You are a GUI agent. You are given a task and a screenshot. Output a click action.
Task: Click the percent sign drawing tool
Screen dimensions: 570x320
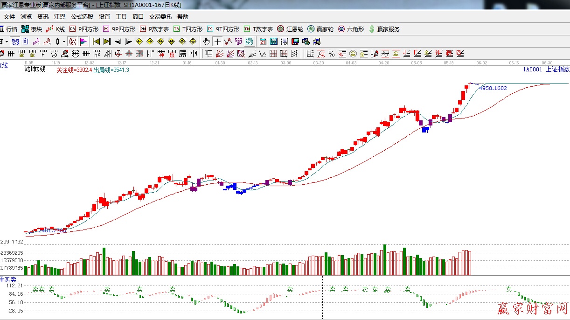point(331,54)
